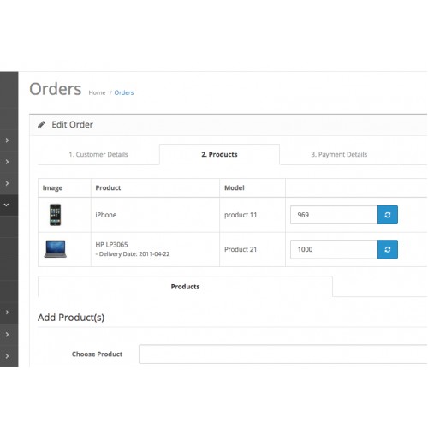The height and width of the screenshot is (428, 428).
Task: Collapse the open sidebar section with down chevron
Action: [x=6, y=205]
